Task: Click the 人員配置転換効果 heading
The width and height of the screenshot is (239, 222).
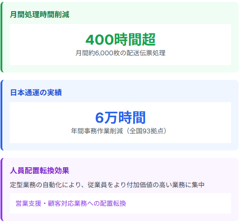Action: coord(40,170)
